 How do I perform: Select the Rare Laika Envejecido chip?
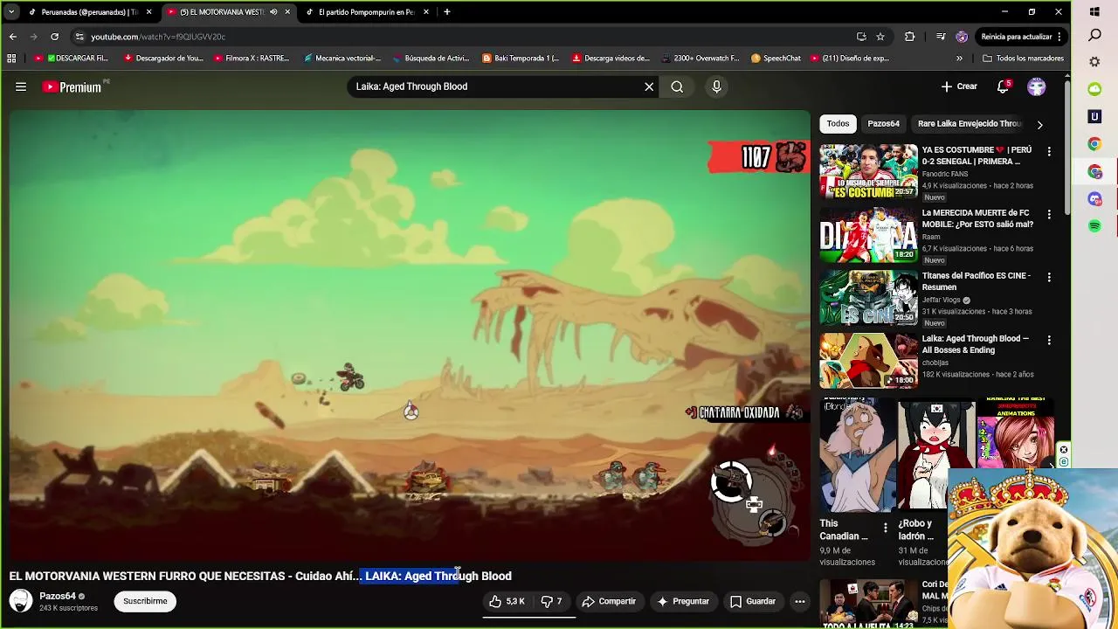point(969,124)
